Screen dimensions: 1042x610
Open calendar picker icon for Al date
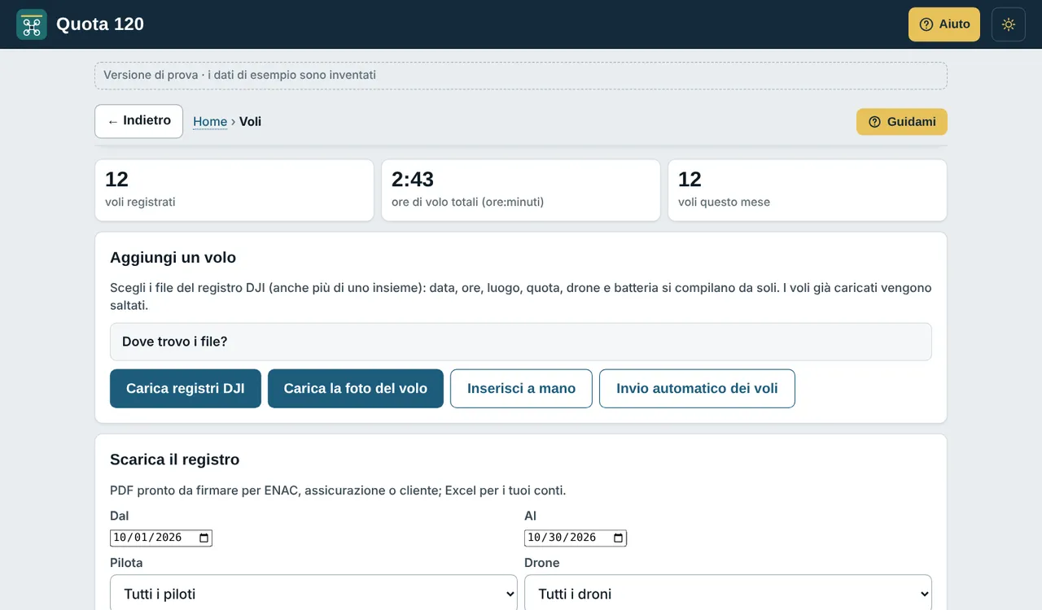click(619, 538)
